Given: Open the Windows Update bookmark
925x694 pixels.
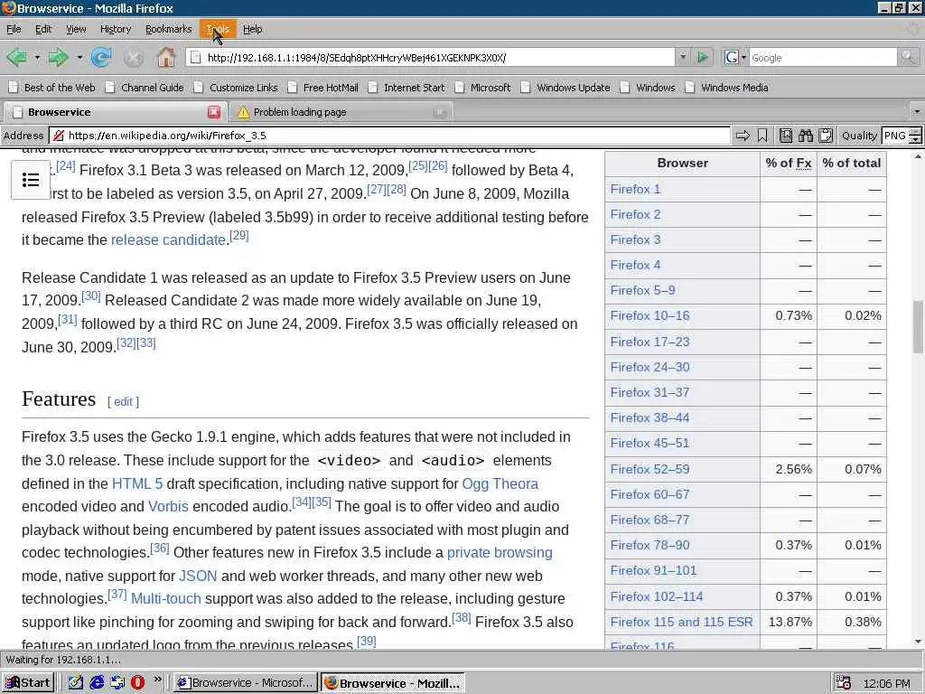Looking at the screenshot, I should (x=565, y=88).
